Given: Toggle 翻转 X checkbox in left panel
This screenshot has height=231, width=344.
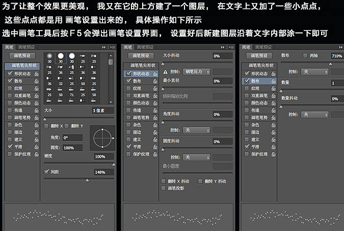Looking at the screenshot, I should pos(46,126).
